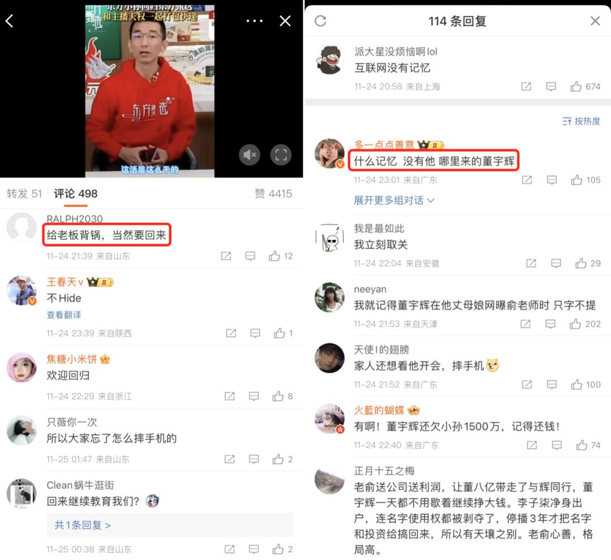
Task: Open the 按热度 sort order selector
Action: click(x=581, y=121)
